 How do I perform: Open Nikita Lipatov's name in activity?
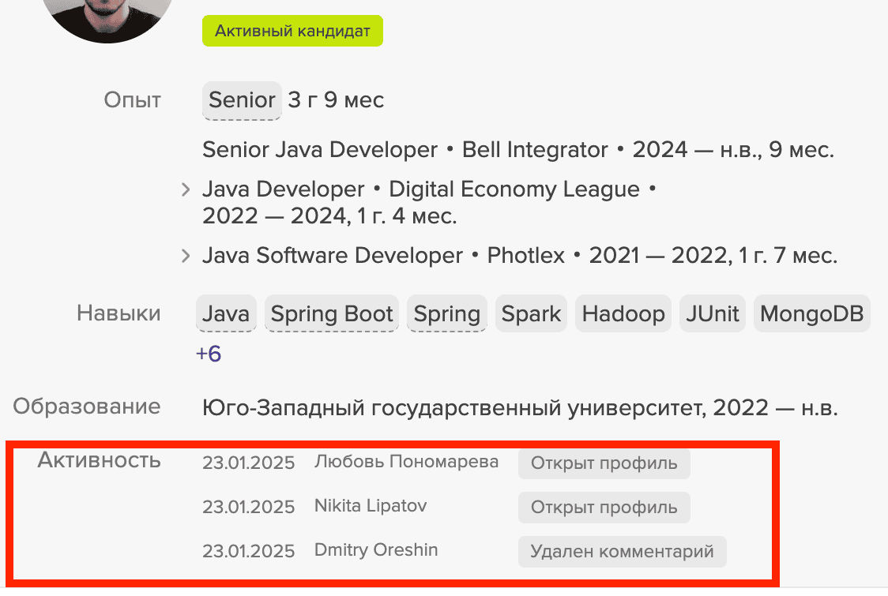371,506
